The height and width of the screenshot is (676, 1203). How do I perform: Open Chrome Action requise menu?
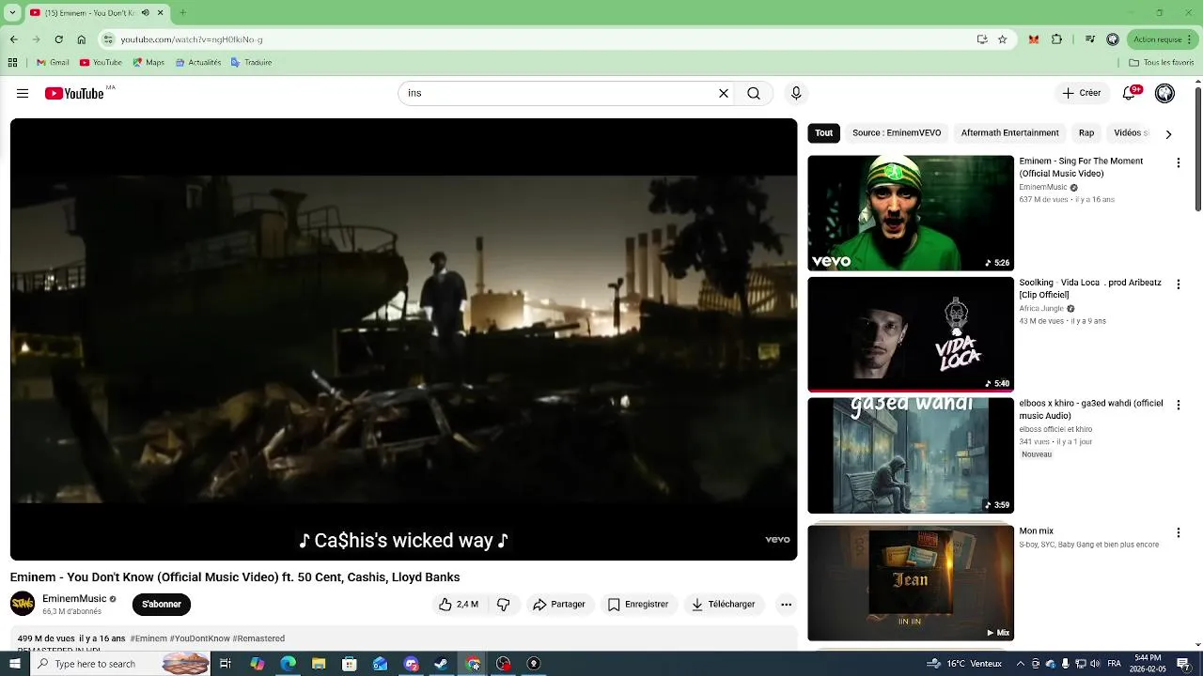(1163, 39)
